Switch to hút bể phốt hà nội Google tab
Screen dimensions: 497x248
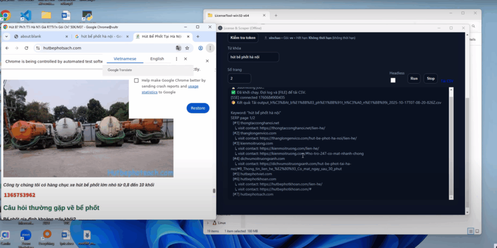pyautogui.click(x=102, y=36)
